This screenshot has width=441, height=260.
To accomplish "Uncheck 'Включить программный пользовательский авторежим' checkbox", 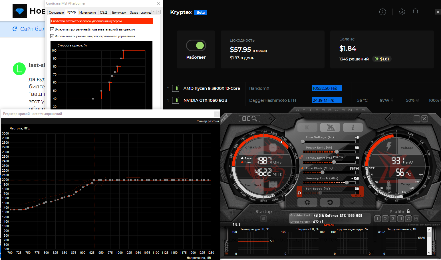I will pyautogui.click(x=52, y=29).
